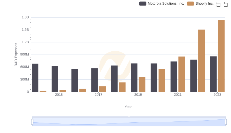The height and width of the screenshot is (133, 231).
Task: Click Motorola 2020 bar
Action: [154, 78]
